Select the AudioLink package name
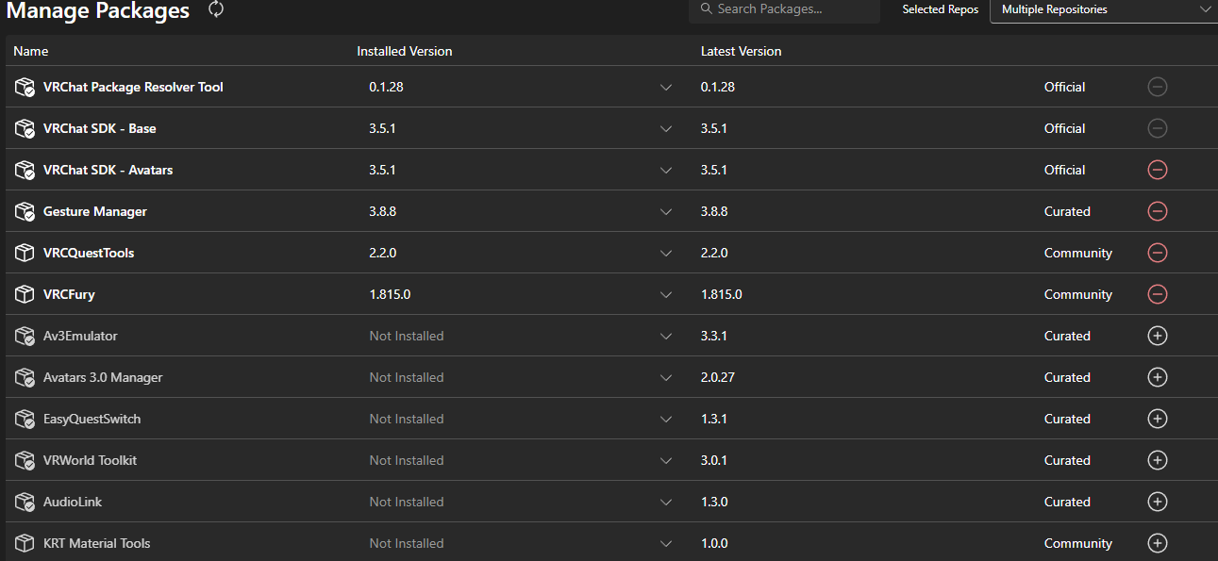The height and width of the screenshot is (561, 1218). (x=73, y=502)
